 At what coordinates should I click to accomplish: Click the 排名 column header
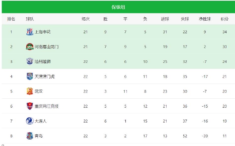pos(11,19)
